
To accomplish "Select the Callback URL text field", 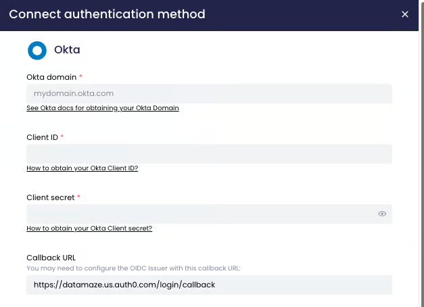I will pos(209,285).
